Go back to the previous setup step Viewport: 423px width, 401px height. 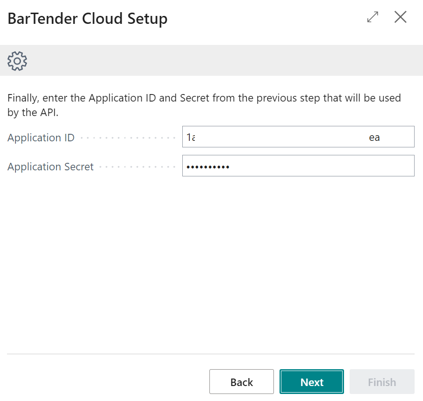click(x=241, y=382)
